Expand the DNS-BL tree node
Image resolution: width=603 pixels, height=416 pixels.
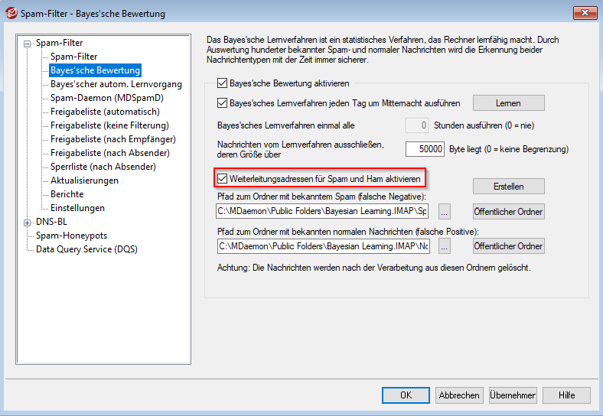(x=28, y=223)
